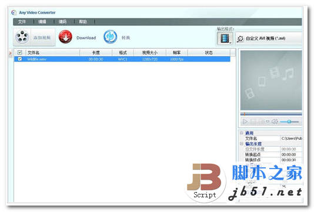Image resolution: width=314 pixels, height=212 pixels.
Task: Click the C:\Users\Pub file name field
Action: click(x=292, y=139)
